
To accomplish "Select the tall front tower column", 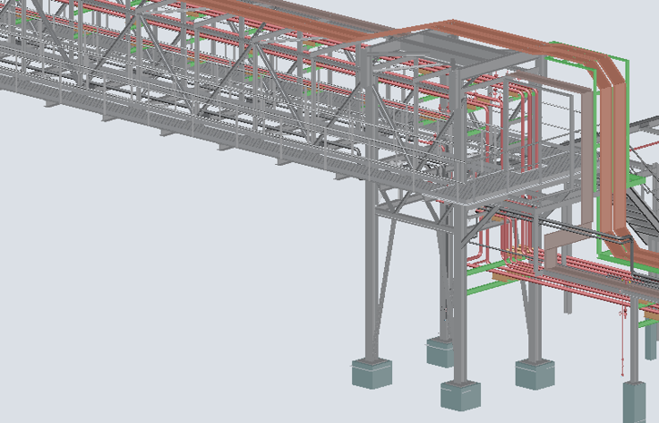I will 460,235.
